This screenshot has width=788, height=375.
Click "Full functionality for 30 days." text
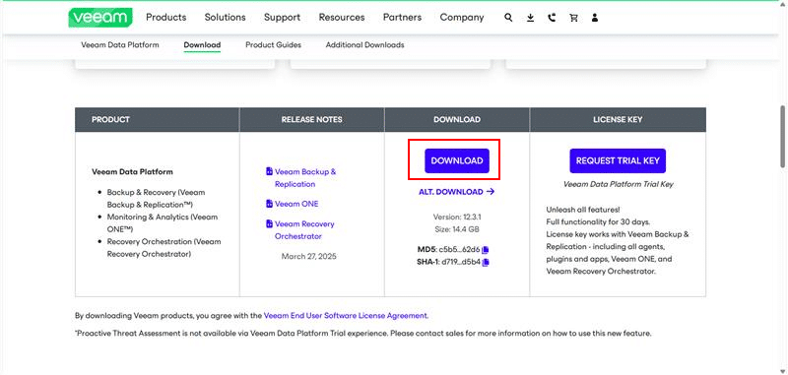click(599, 221)
